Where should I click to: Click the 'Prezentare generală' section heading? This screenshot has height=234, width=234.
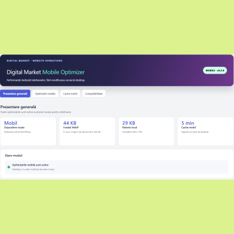coord(18,107)
